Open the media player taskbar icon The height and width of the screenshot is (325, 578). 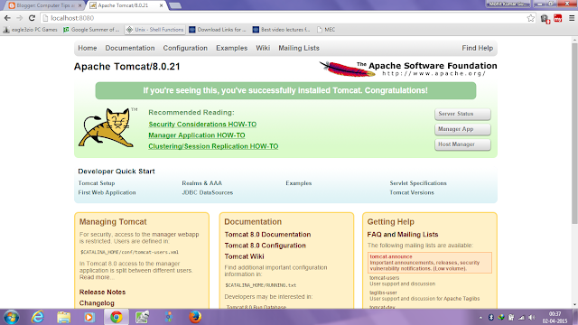coord(89,317)
